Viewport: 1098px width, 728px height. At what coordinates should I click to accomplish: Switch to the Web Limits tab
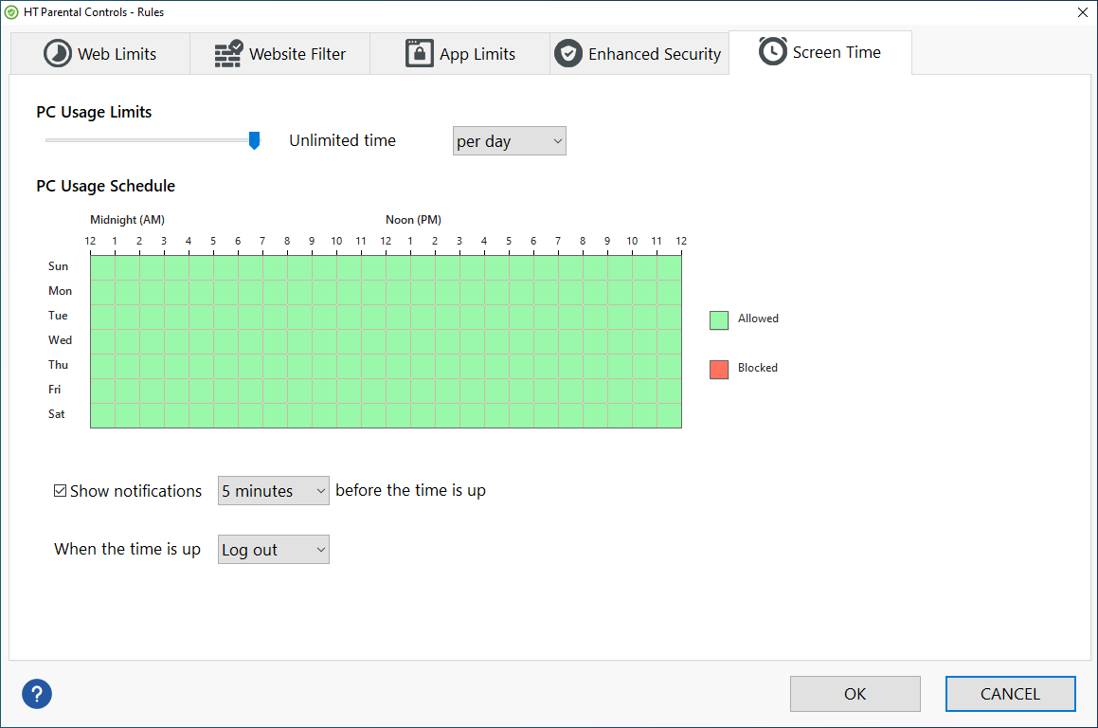[x=100, y=53]
